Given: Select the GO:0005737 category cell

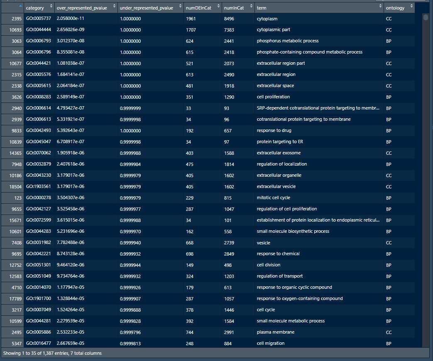Looking at the screenshot, I should click(38, 19).
